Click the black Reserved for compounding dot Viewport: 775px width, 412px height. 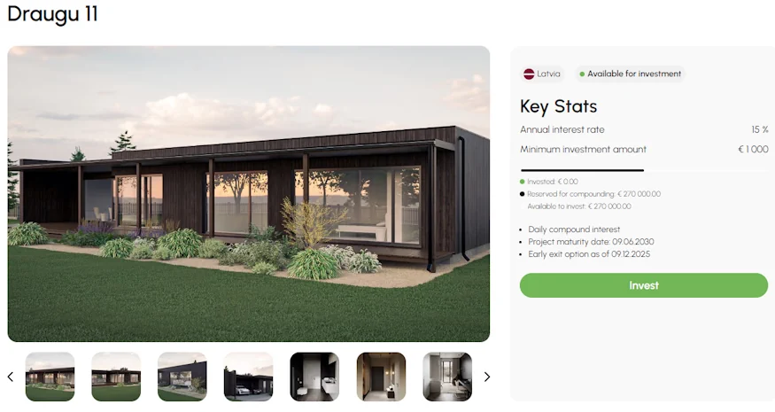522,194
